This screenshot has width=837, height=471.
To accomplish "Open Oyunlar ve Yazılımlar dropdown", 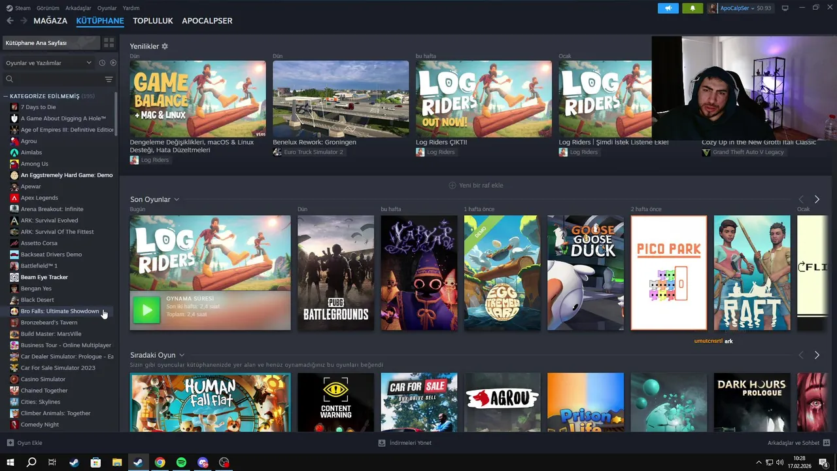I will pyautogui.click(x=48, y=63).
